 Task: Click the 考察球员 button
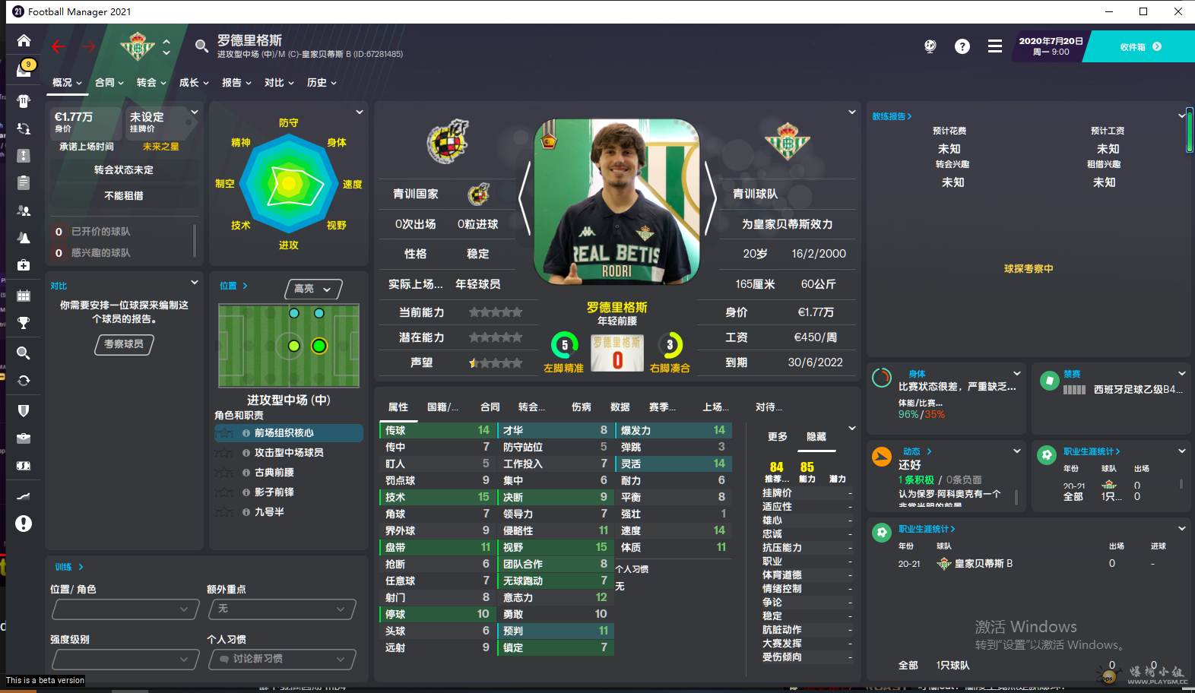(124, 344)
